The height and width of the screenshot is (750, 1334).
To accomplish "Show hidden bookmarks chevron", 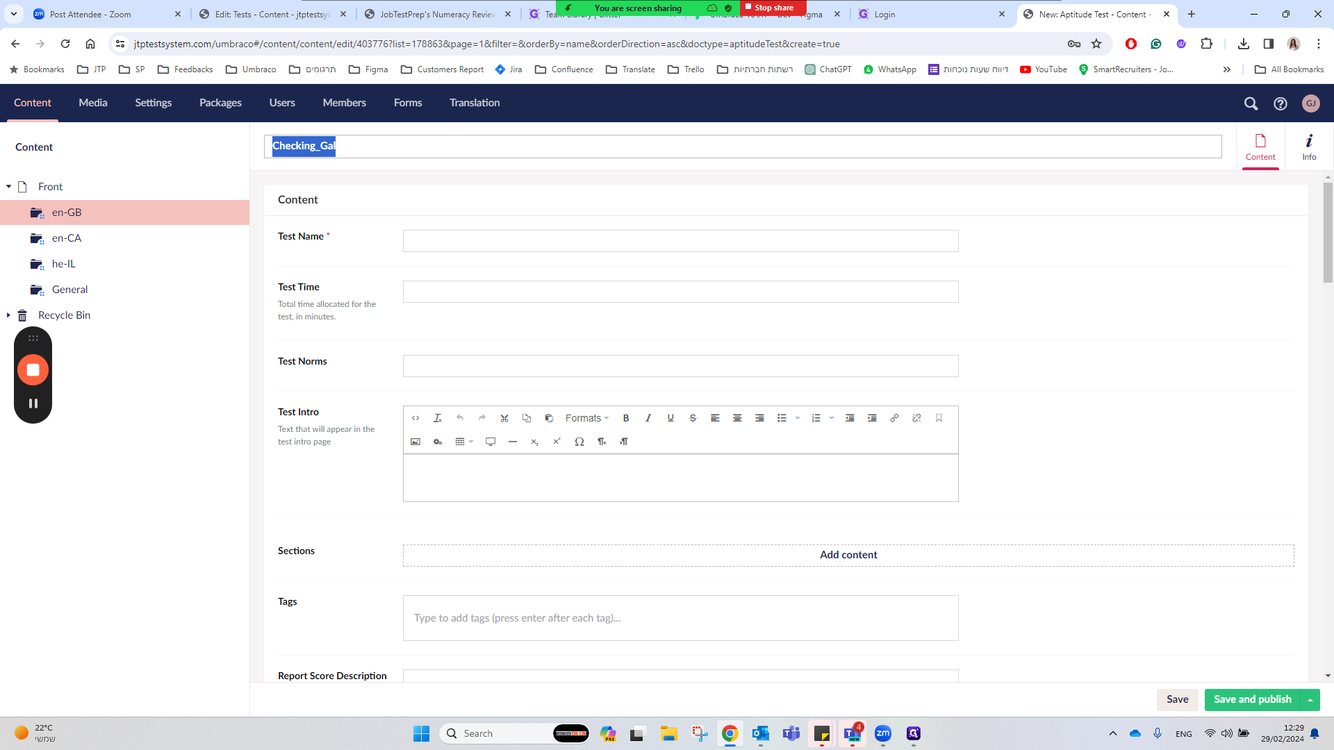I will click(x=1227, y=69).
